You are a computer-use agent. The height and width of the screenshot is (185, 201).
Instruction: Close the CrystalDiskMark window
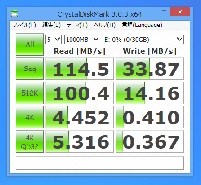[x=180, y=12]
